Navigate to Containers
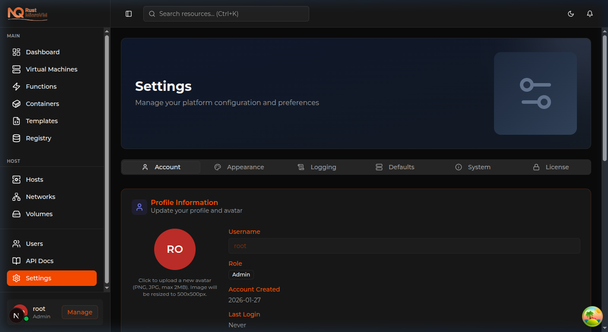The image size is (608, 332). [x=42, y=103]
